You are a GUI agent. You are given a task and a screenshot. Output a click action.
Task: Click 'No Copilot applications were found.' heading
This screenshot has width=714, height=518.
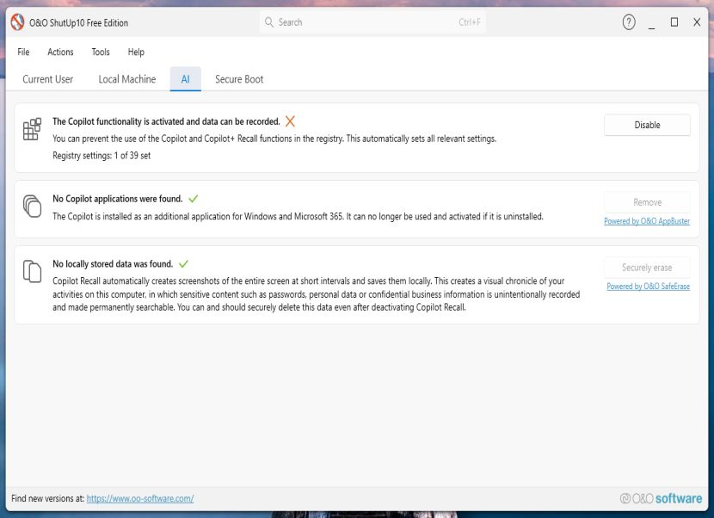coord(118,199)
